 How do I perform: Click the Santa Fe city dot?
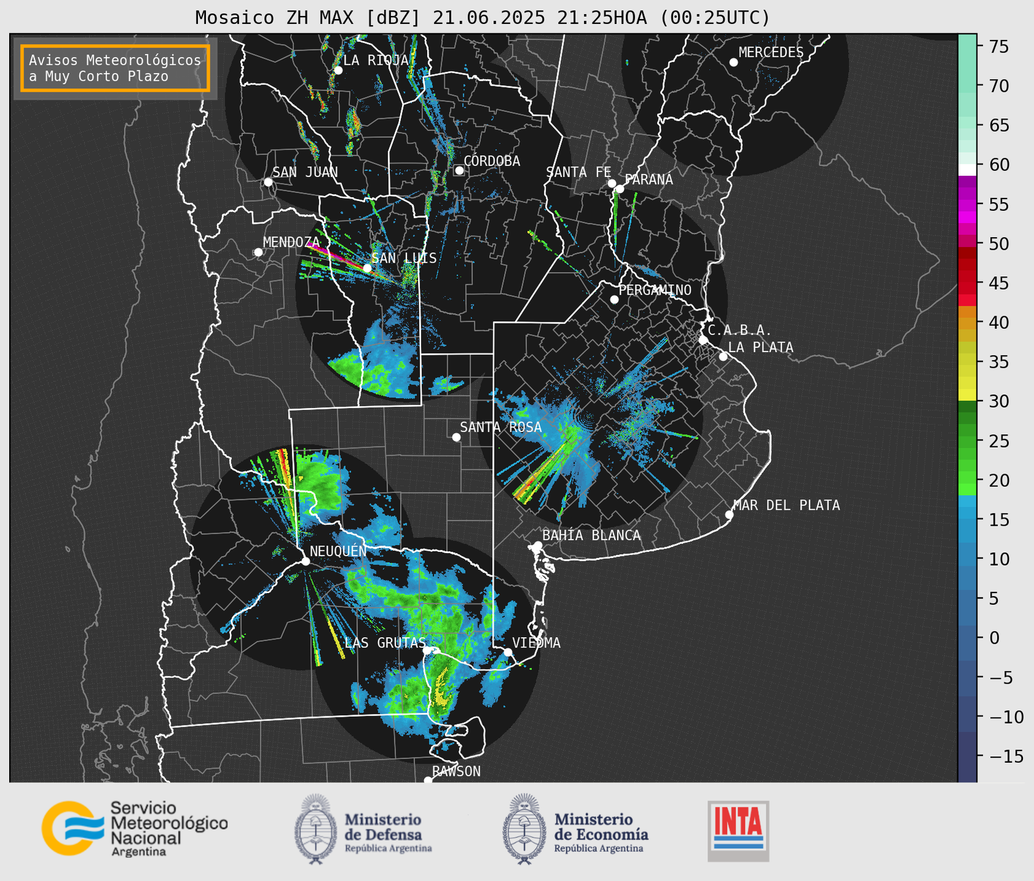(x=612, y=183)
